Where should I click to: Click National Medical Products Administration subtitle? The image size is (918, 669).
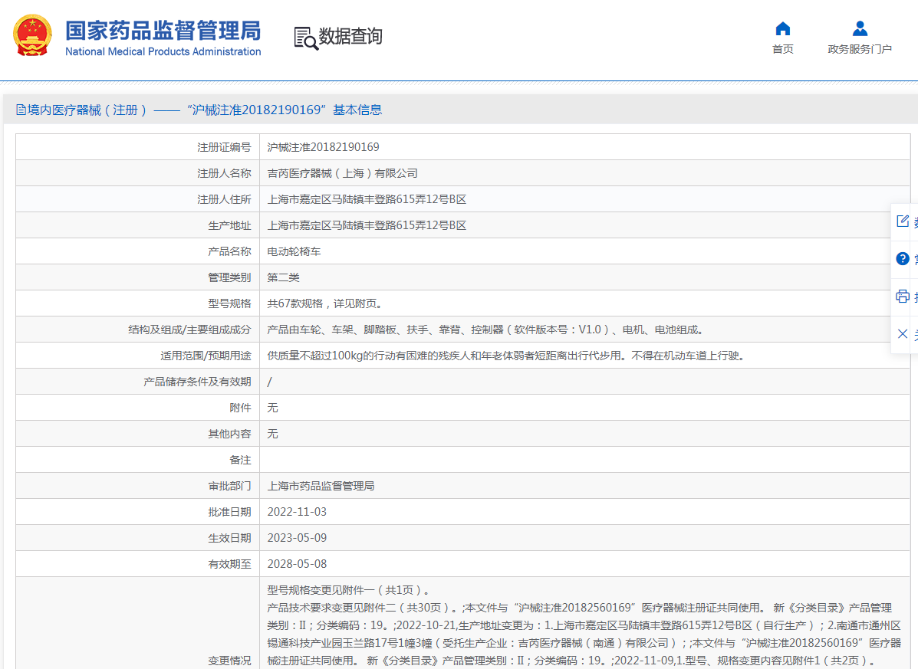coord(163,51)
